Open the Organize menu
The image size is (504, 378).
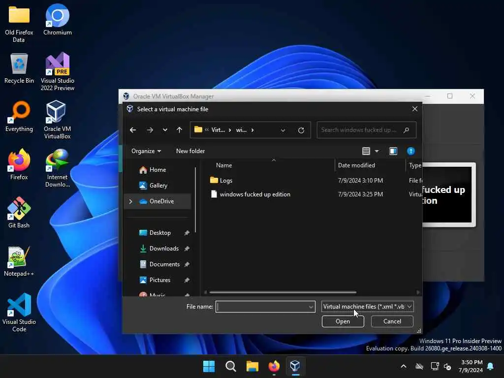pyautogui.click(x=146, y=151)
